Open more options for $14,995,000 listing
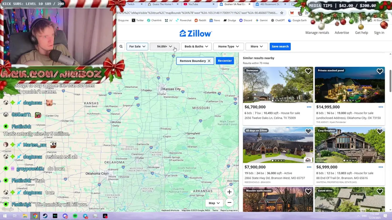Screen dimensions: 392x220 click(381, 107)
